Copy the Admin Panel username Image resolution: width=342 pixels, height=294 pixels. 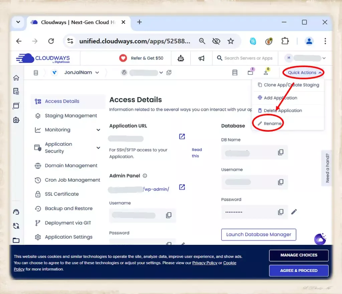[x=169, y=215]
